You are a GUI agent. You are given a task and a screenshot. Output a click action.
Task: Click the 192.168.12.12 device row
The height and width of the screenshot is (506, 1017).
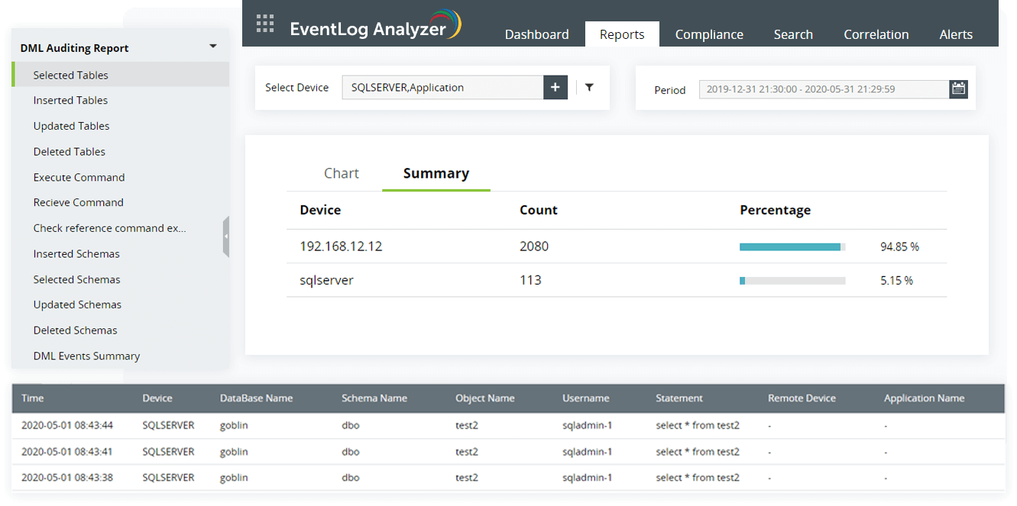pos(341,247)
